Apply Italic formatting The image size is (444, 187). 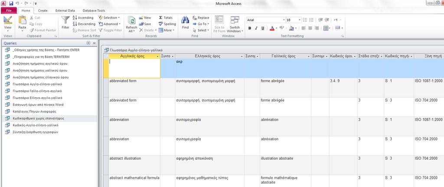256,28
